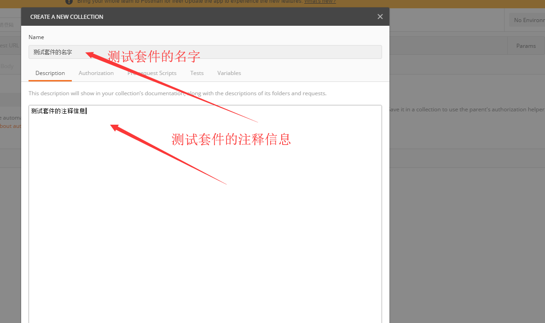
Task: Open the Authorization tab
Action: click(96, 73)
